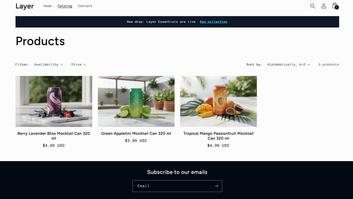The height and width of the screenshot is (199, 353).
Task: Open Tropical Mango Passionfruit Mocktail title
Action: 219,136
